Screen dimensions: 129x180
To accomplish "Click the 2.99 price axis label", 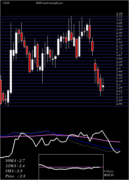I will [119, 29].
